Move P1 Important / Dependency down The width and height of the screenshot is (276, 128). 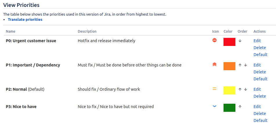tap(246, 65)
